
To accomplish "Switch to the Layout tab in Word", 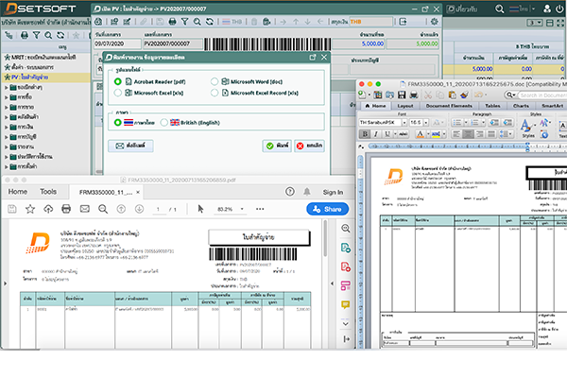I will click(405, 107).
